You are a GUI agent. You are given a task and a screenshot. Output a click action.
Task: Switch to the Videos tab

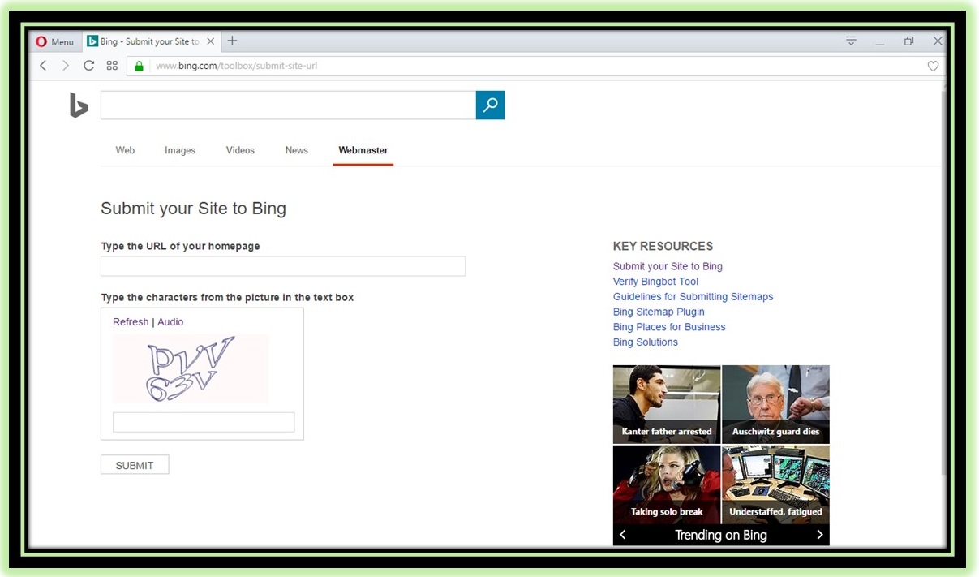point(240,150)
